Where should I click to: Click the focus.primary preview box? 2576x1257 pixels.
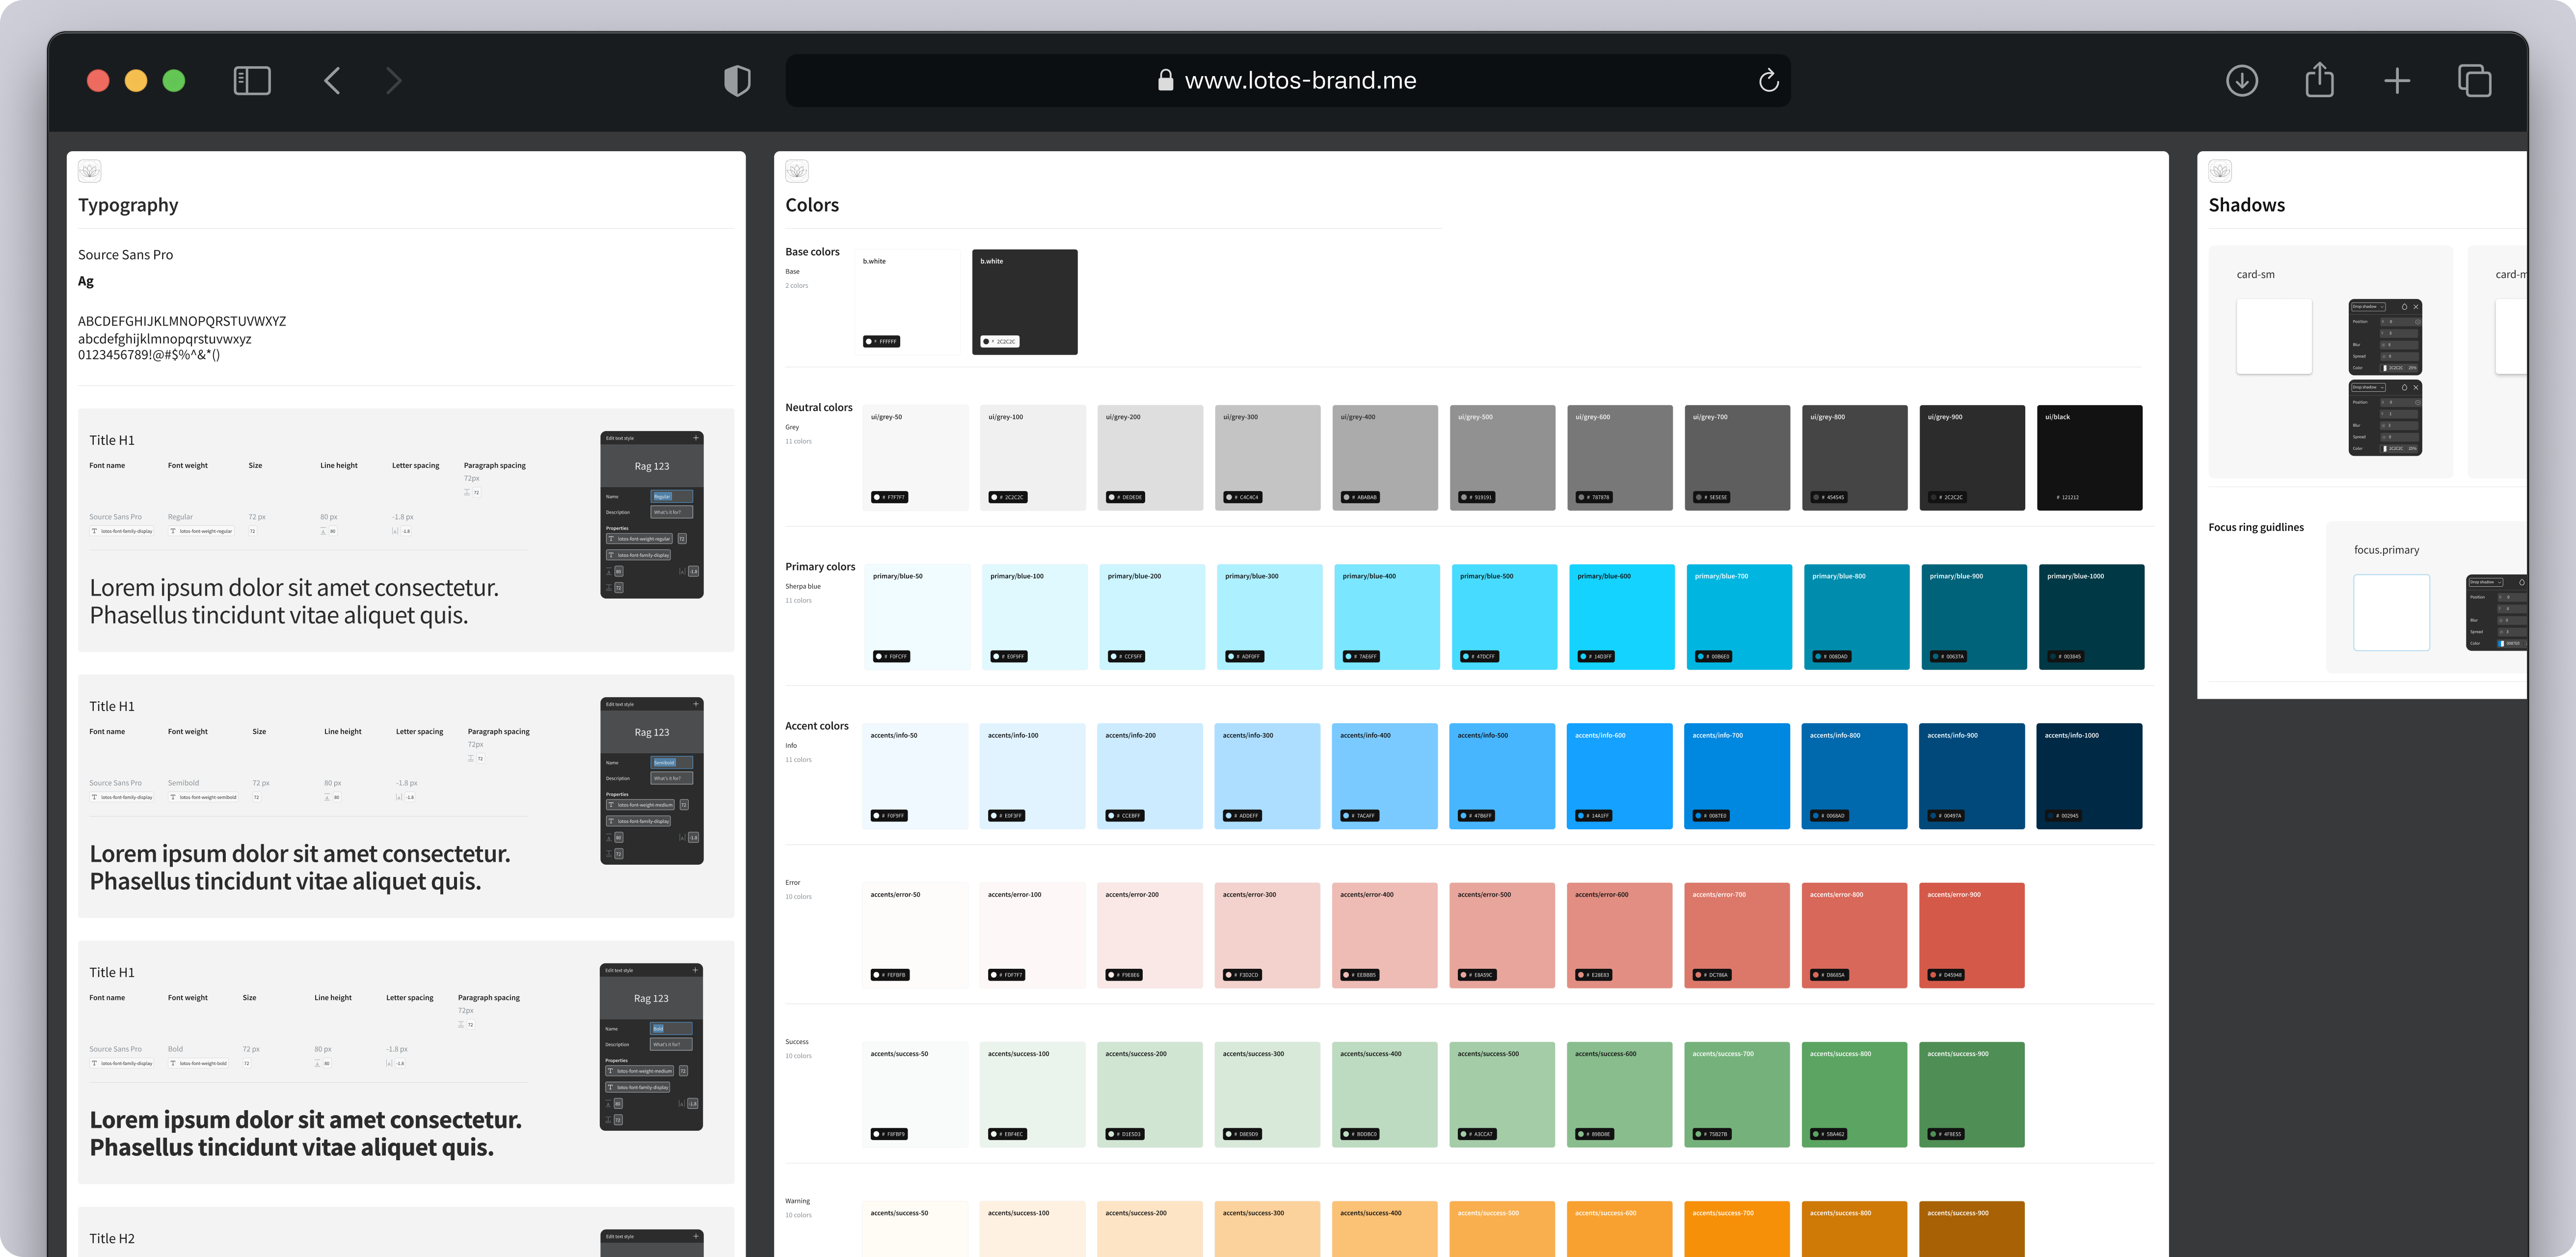tap(2391, 612)
